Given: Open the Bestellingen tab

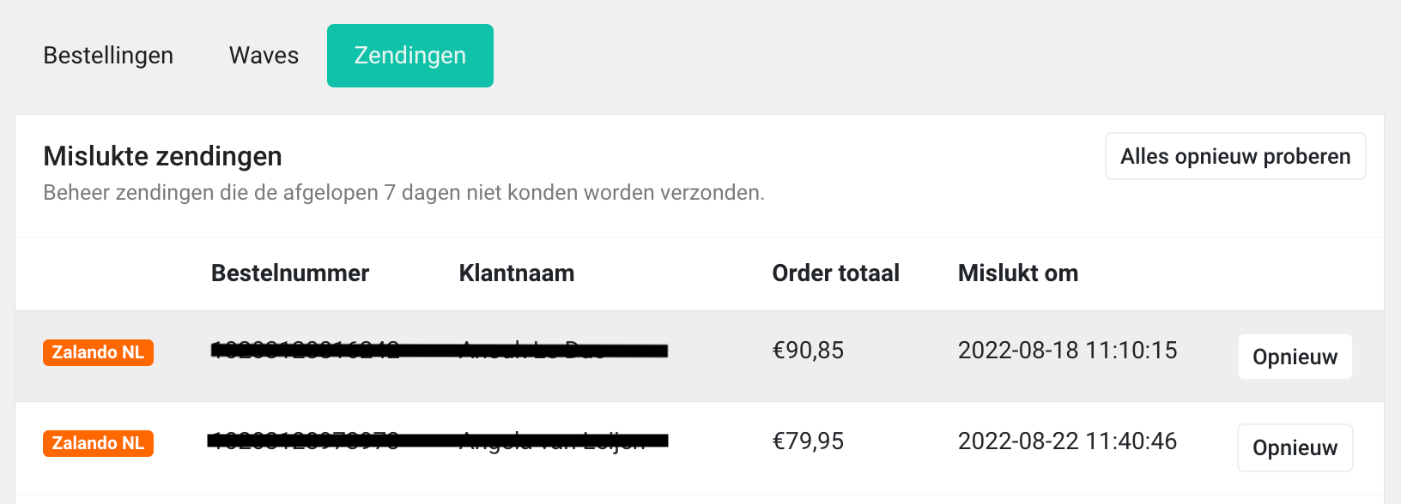Looking at the screenshot, I should 108,56.
